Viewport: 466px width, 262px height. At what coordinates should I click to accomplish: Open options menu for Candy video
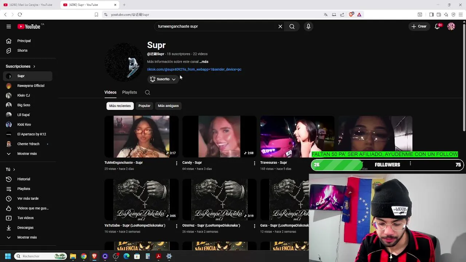[x=254, y=163]
